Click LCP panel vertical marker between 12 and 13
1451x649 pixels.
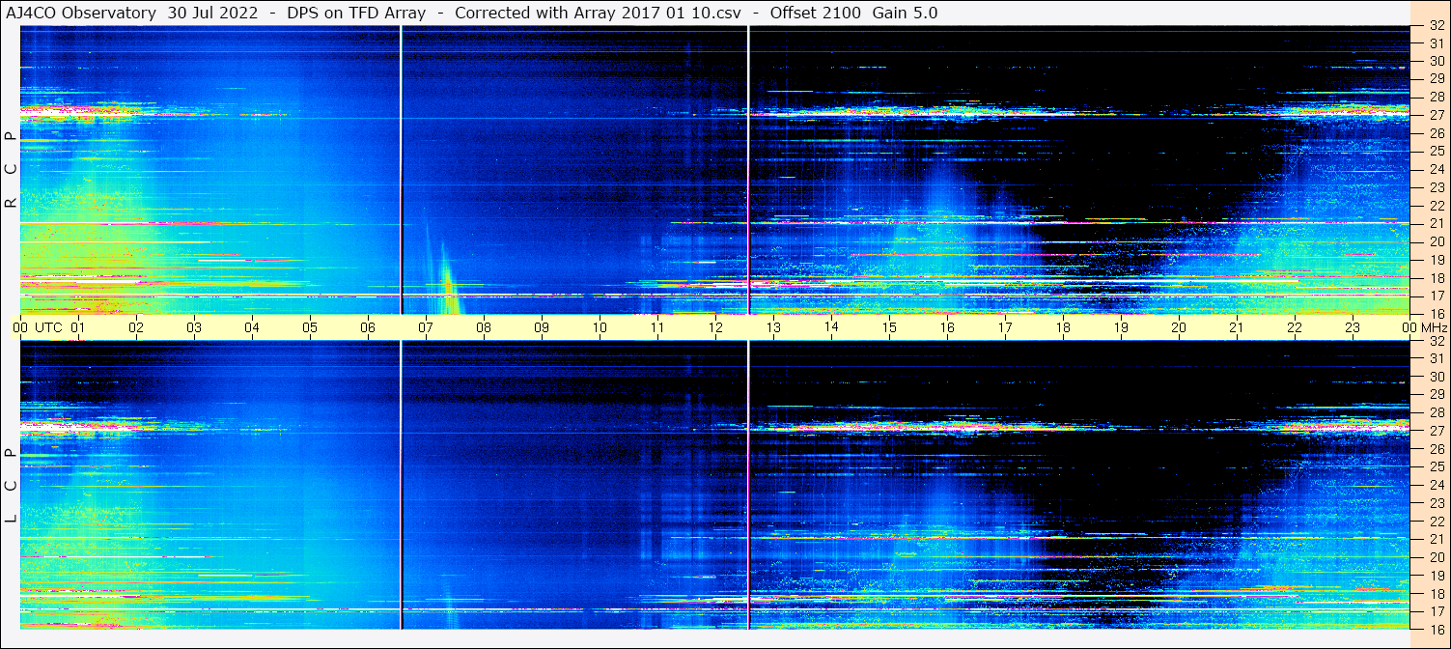point(748,485)
